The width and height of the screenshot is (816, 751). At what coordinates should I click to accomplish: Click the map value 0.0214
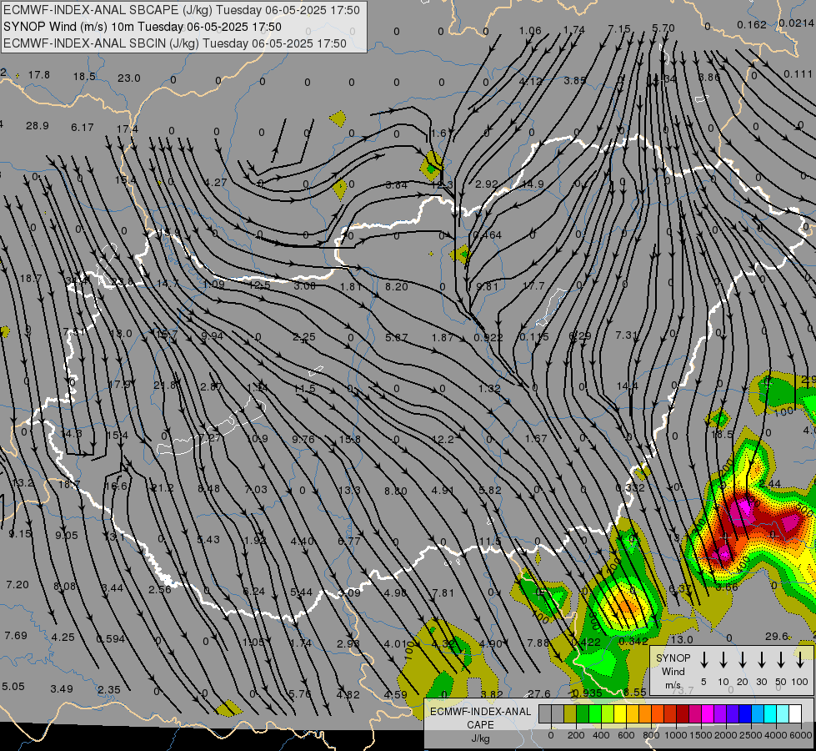(x=796, y=23)
